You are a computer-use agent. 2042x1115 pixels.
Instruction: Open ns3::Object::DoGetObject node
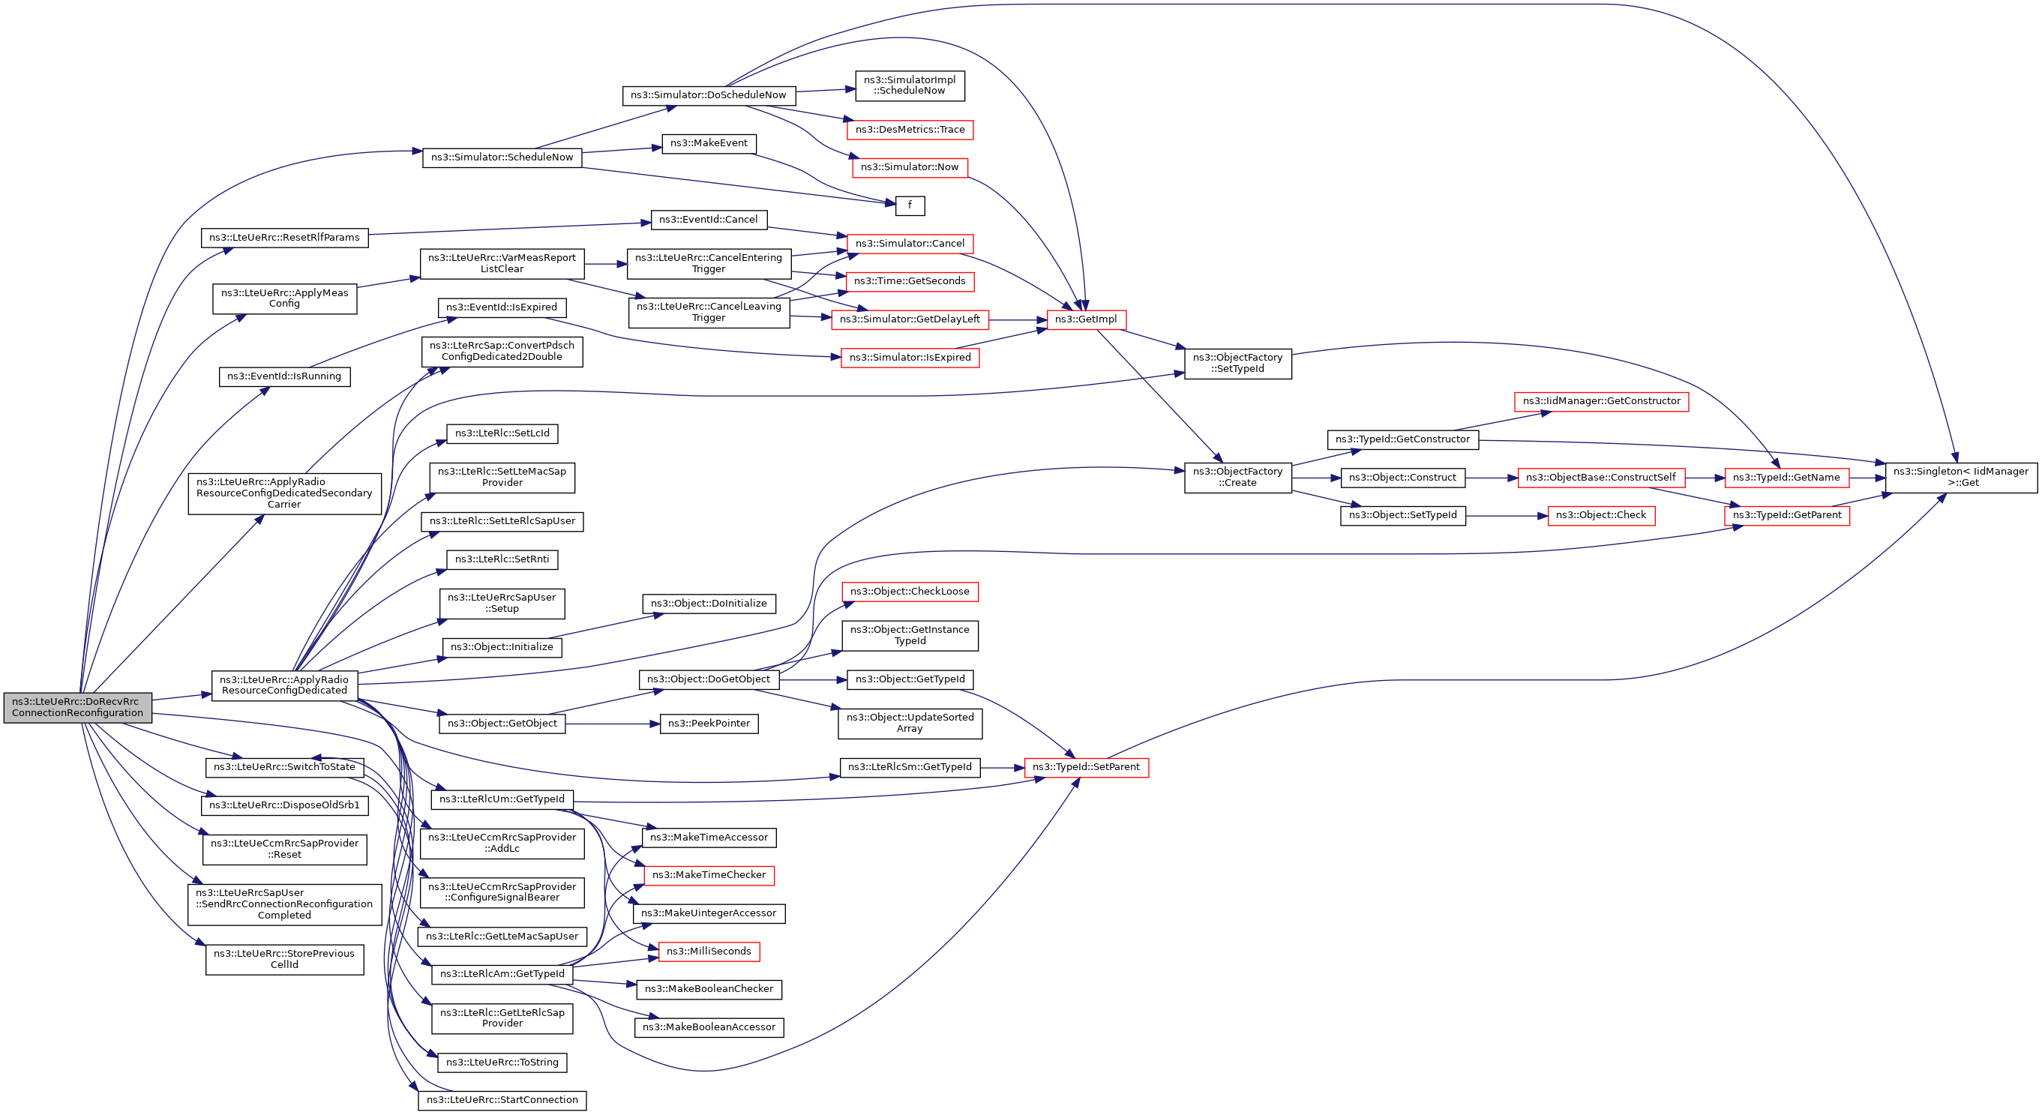(x=708, y=679)
